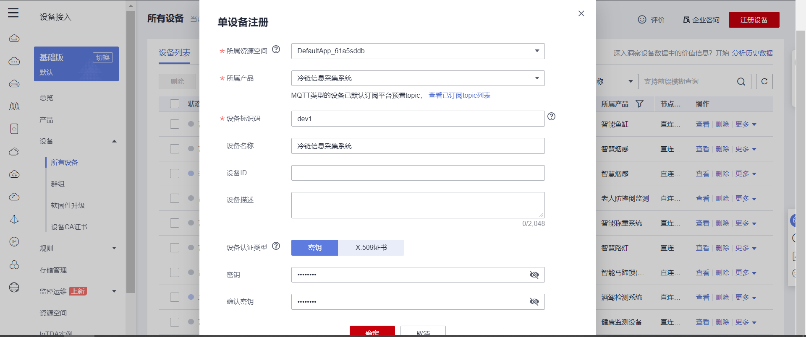Screen dimensions: 806x337
Task: Open 更多 menu for 智能鱼缸 row
Action: click(x=746, y=124)
